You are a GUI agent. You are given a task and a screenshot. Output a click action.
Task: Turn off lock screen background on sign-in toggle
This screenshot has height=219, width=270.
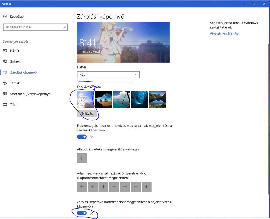(82, 213)
